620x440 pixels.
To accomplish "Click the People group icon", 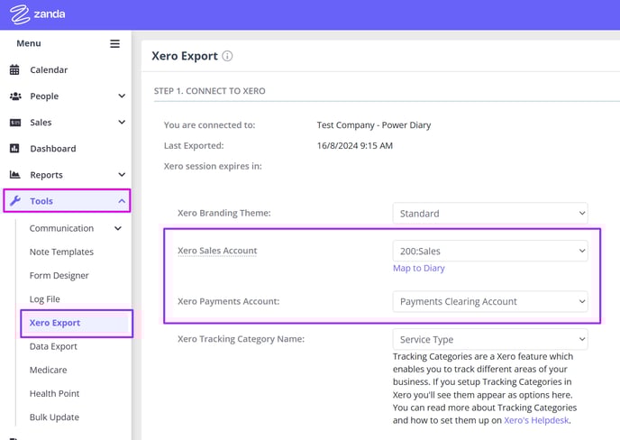I will point(15,96).
